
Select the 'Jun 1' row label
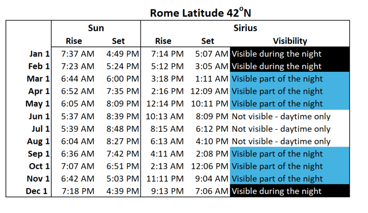click(x=39, y=116)
